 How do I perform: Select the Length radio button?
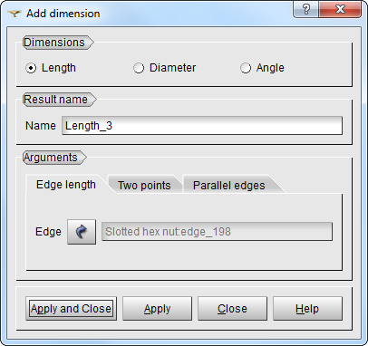coord(31,68)
